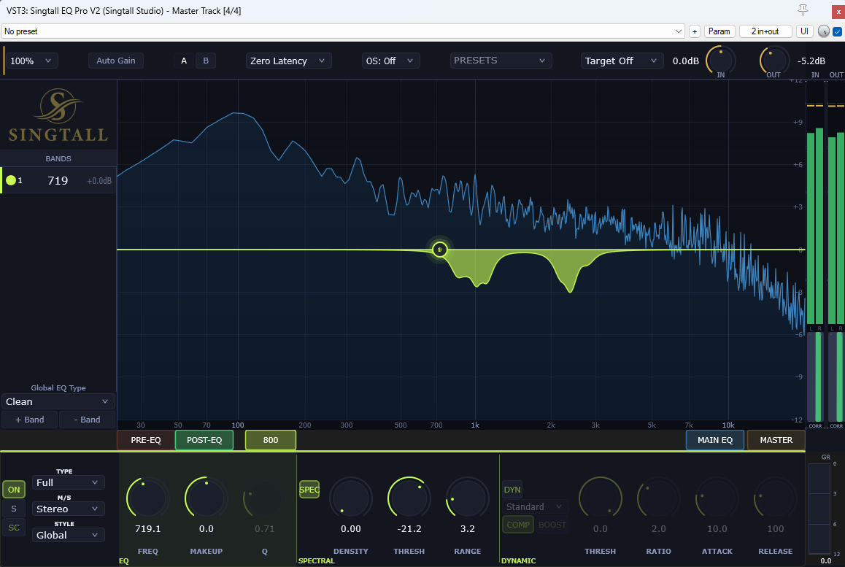Open the Standard dynamic mode dropdown
Screen dimensions: 845x567
535,506
